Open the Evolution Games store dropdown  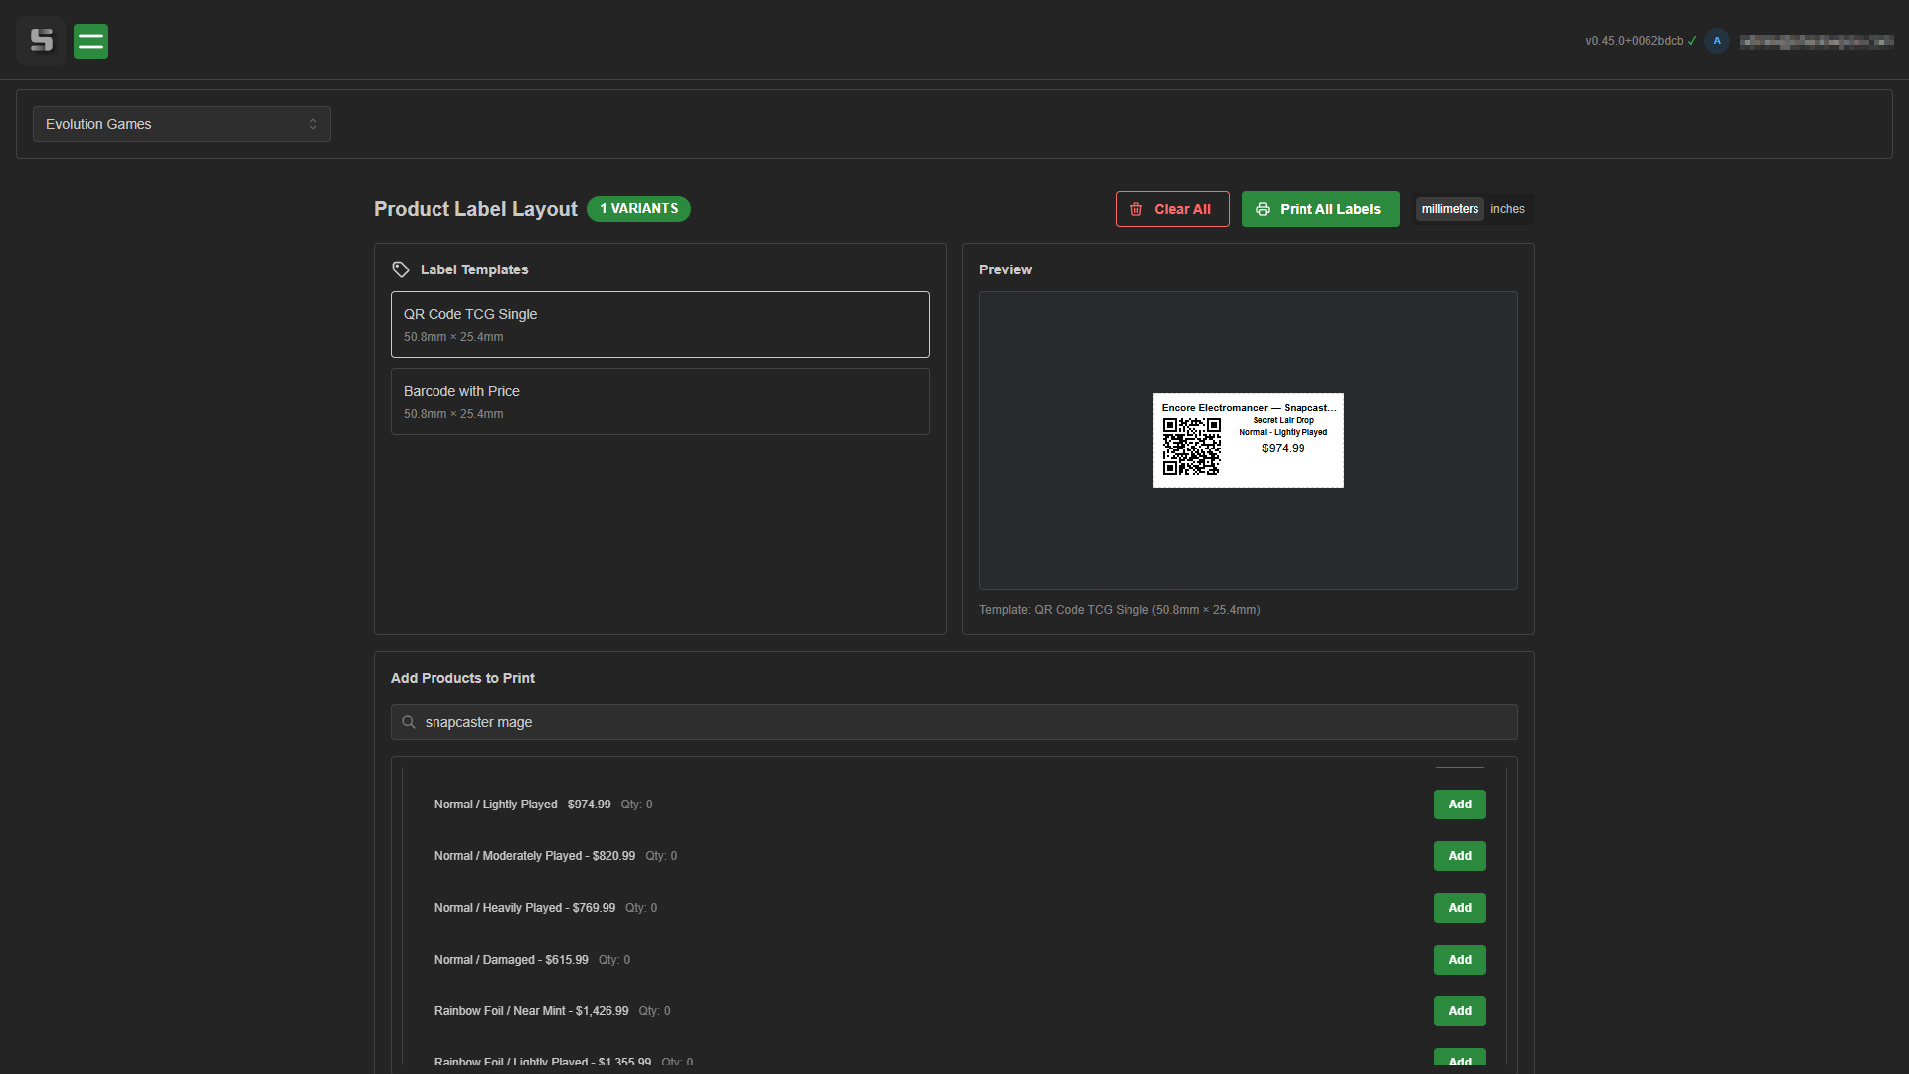(182, 124)
